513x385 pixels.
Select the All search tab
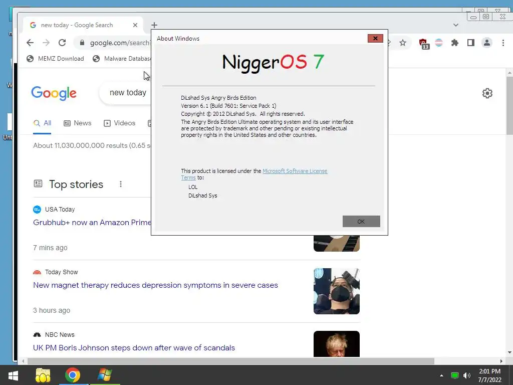click(42, 123)
